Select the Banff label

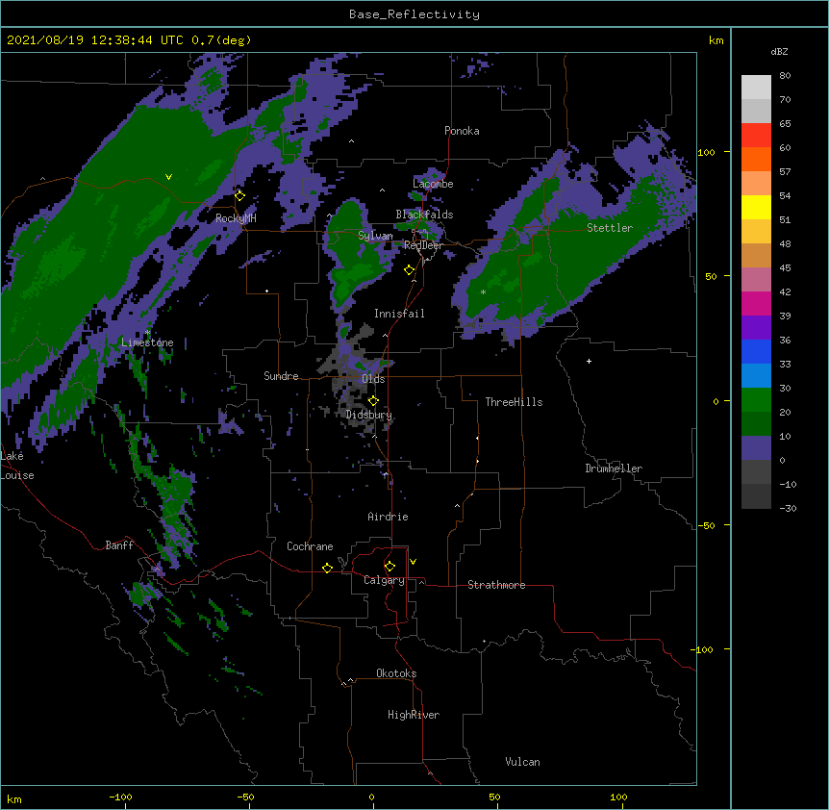[x=119, y=545]
